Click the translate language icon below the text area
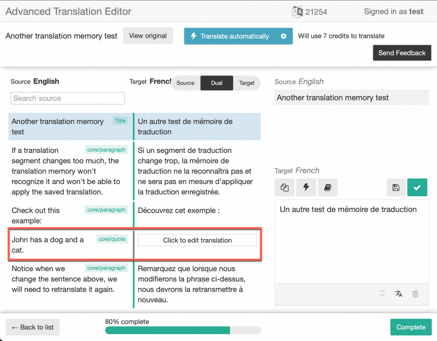 [x=399, y=293]
